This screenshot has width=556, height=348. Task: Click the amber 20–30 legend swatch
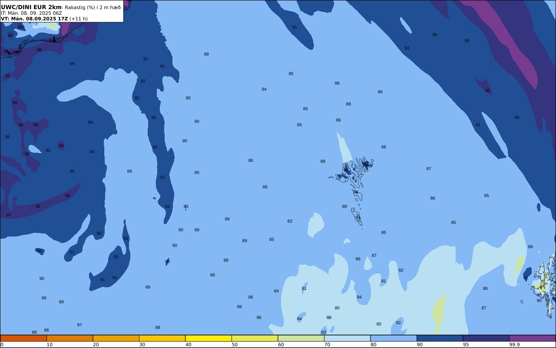(116, 338)
